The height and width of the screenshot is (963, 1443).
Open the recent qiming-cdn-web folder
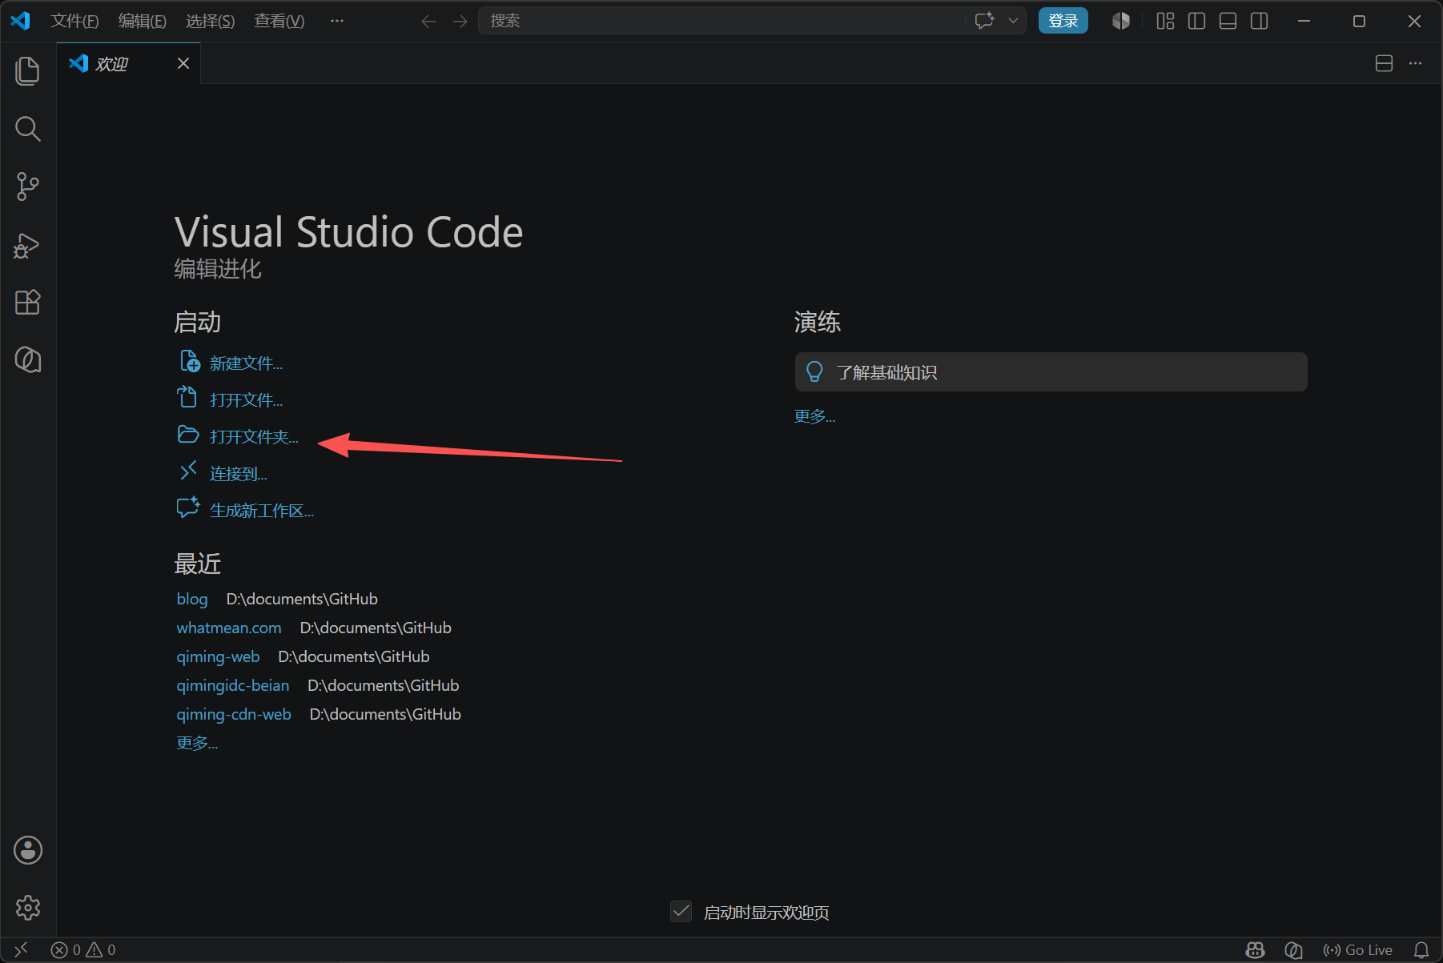click(234, 714)
